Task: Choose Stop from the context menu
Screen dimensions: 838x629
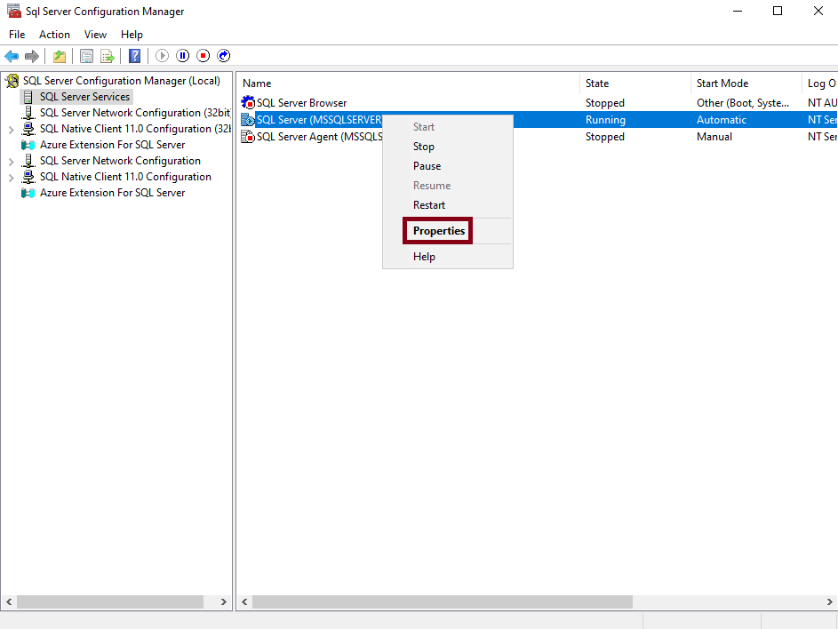Action: (448, 147)
